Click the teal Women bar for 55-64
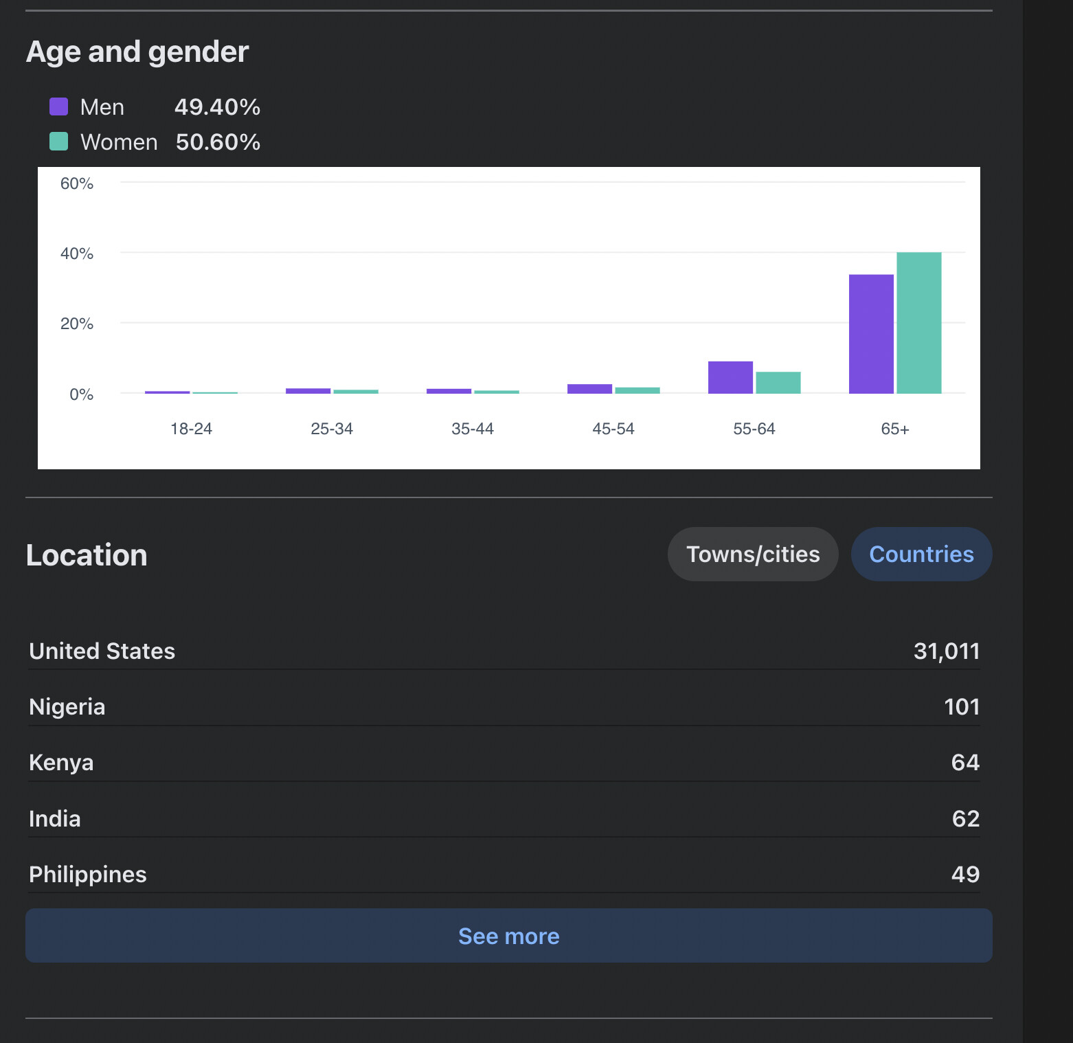Viewport: 1073px width, 1043px height. pyautogui.click(x=778, y=383)
